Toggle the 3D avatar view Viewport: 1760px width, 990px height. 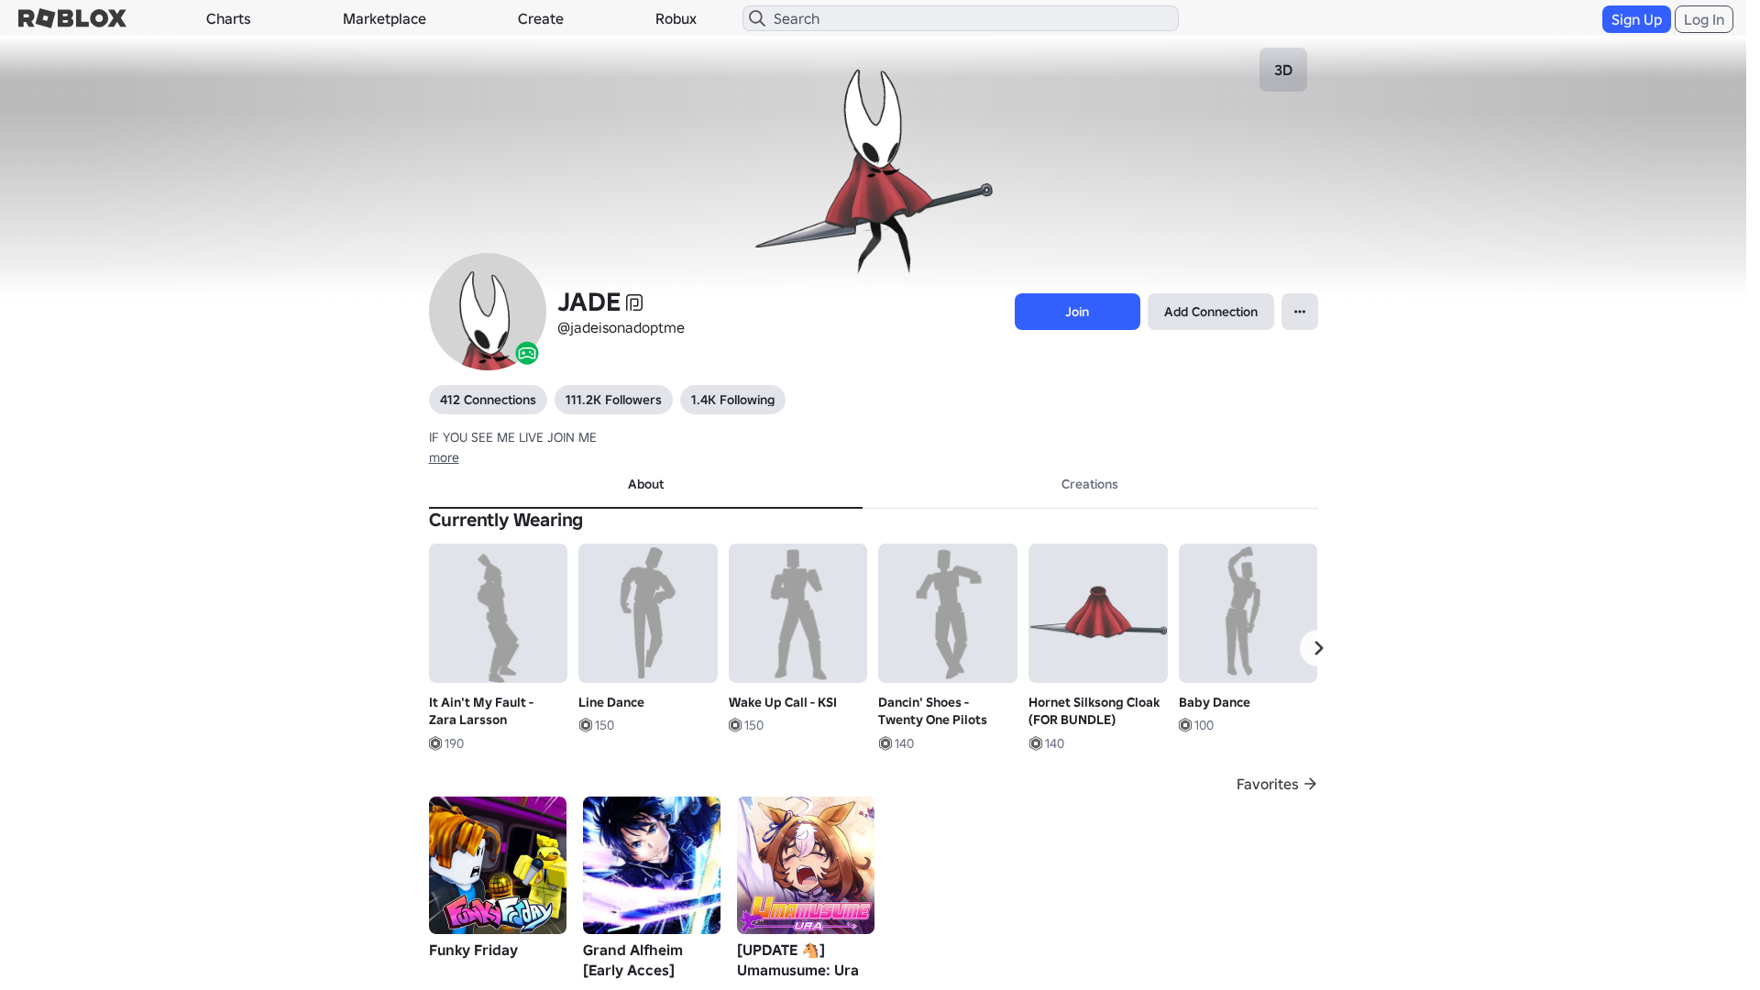(x=1282, y=70)
